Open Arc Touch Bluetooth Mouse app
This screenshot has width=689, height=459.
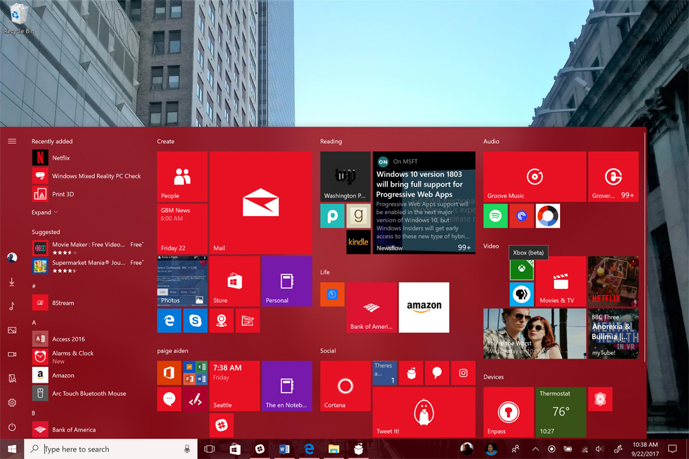87,393
